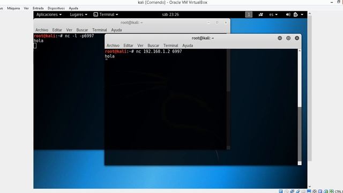
Task: Click VirtualBox window scrollbar down arrow
Action: (x=310, y=187)
